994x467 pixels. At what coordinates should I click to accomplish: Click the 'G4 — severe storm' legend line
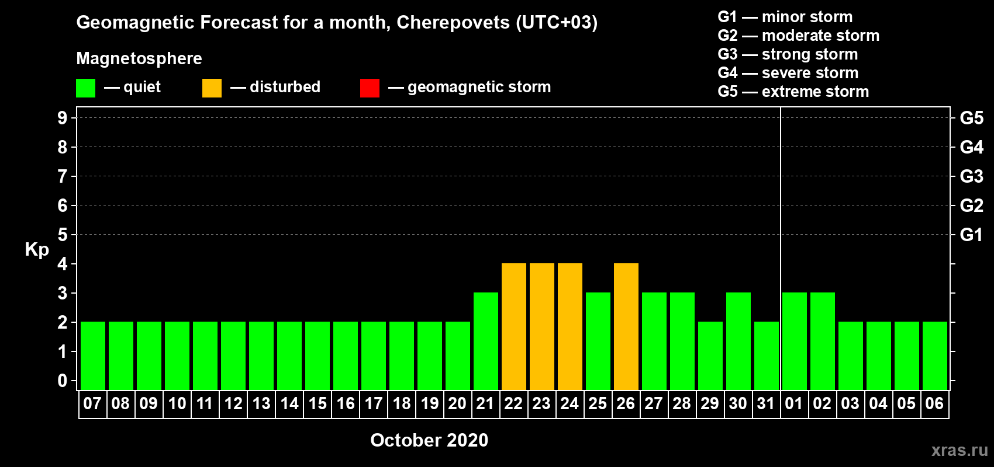[x=788, y=73]
